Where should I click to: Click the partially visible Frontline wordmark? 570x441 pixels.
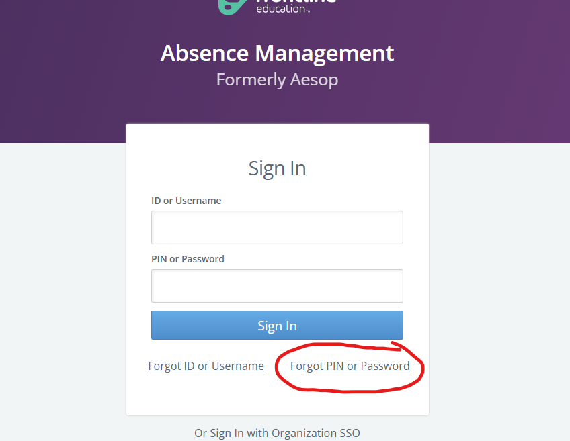(x=296, y=2)
